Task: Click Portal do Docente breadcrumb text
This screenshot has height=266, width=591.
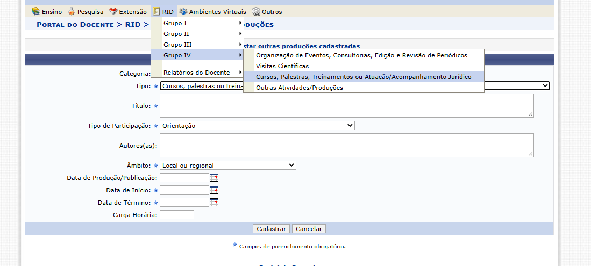Action: click(75, 25)
